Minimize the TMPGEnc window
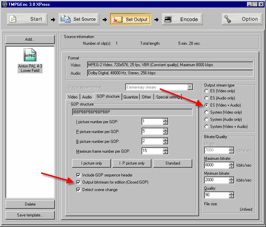The width and height of the screenshot is (266, 227). 249,4
